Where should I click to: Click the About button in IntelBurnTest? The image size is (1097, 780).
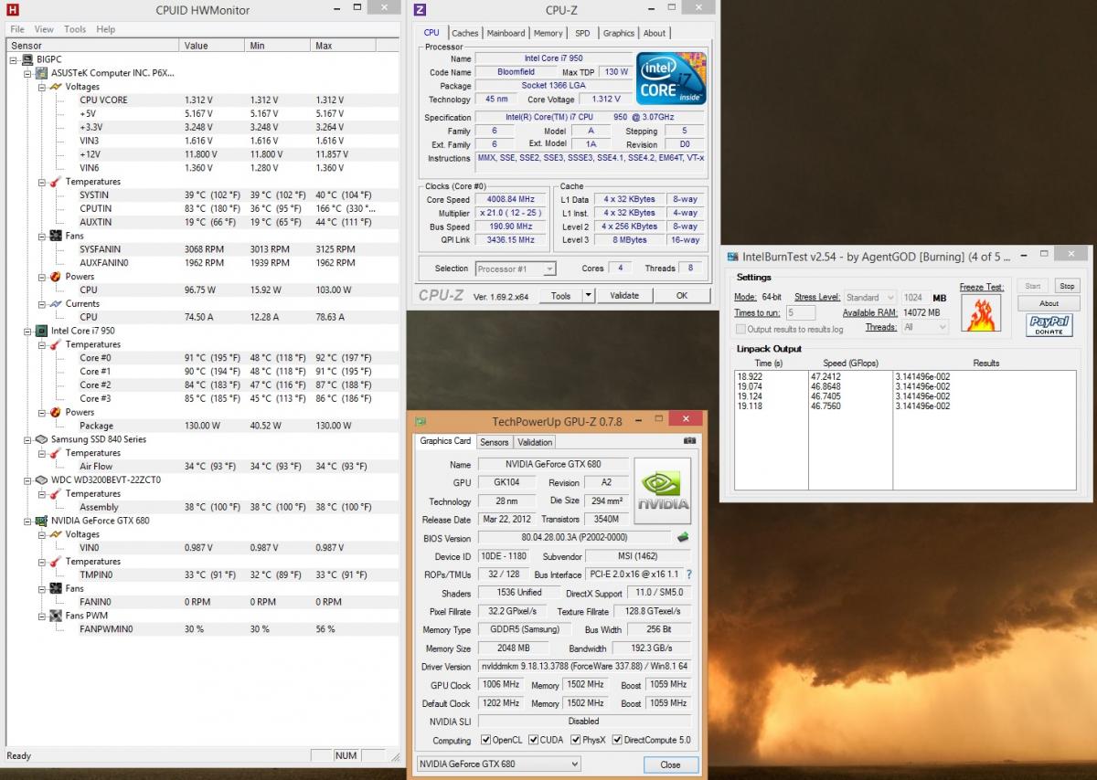point(1049,303)
